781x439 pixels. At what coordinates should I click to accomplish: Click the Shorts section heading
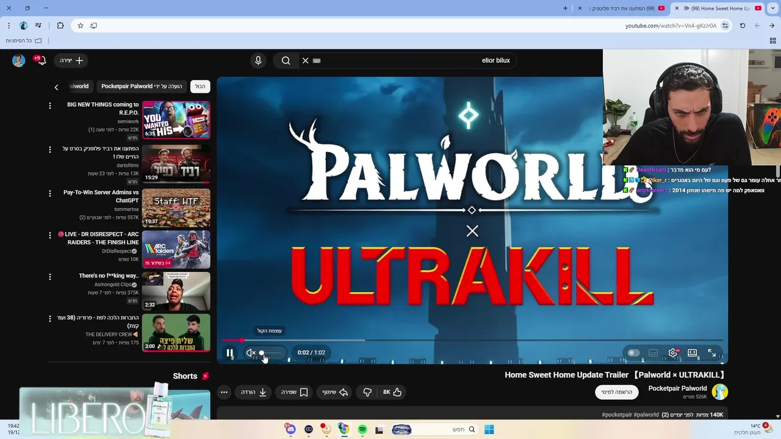(190, 376)
